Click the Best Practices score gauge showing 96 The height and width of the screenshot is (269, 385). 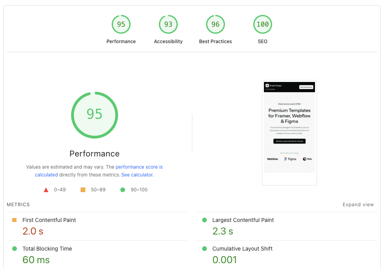coord(215,24)
